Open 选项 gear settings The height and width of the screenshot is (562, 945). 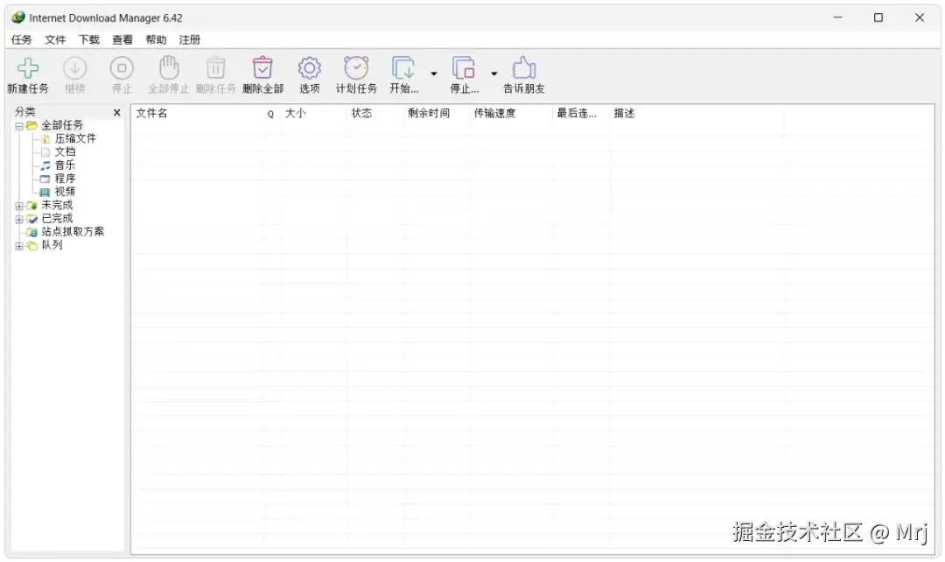309,68
